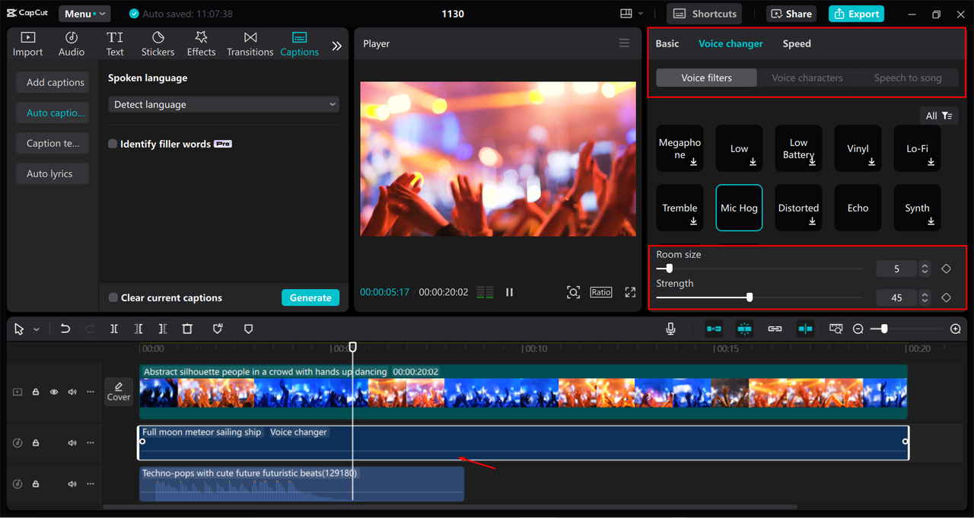Export the project

coord(856,14)
